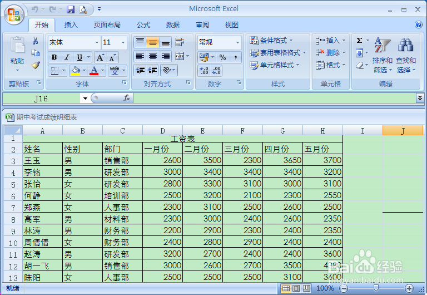
Task: Apply red font color
Action: (x=94, y=71)
